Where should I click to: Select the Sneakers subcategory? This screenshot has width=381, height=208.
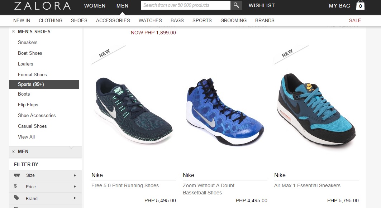28,43
